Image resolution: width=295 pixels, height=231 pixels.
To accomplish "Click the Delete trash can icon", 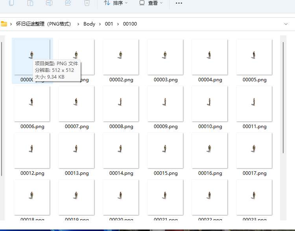I will click(87, 3).
